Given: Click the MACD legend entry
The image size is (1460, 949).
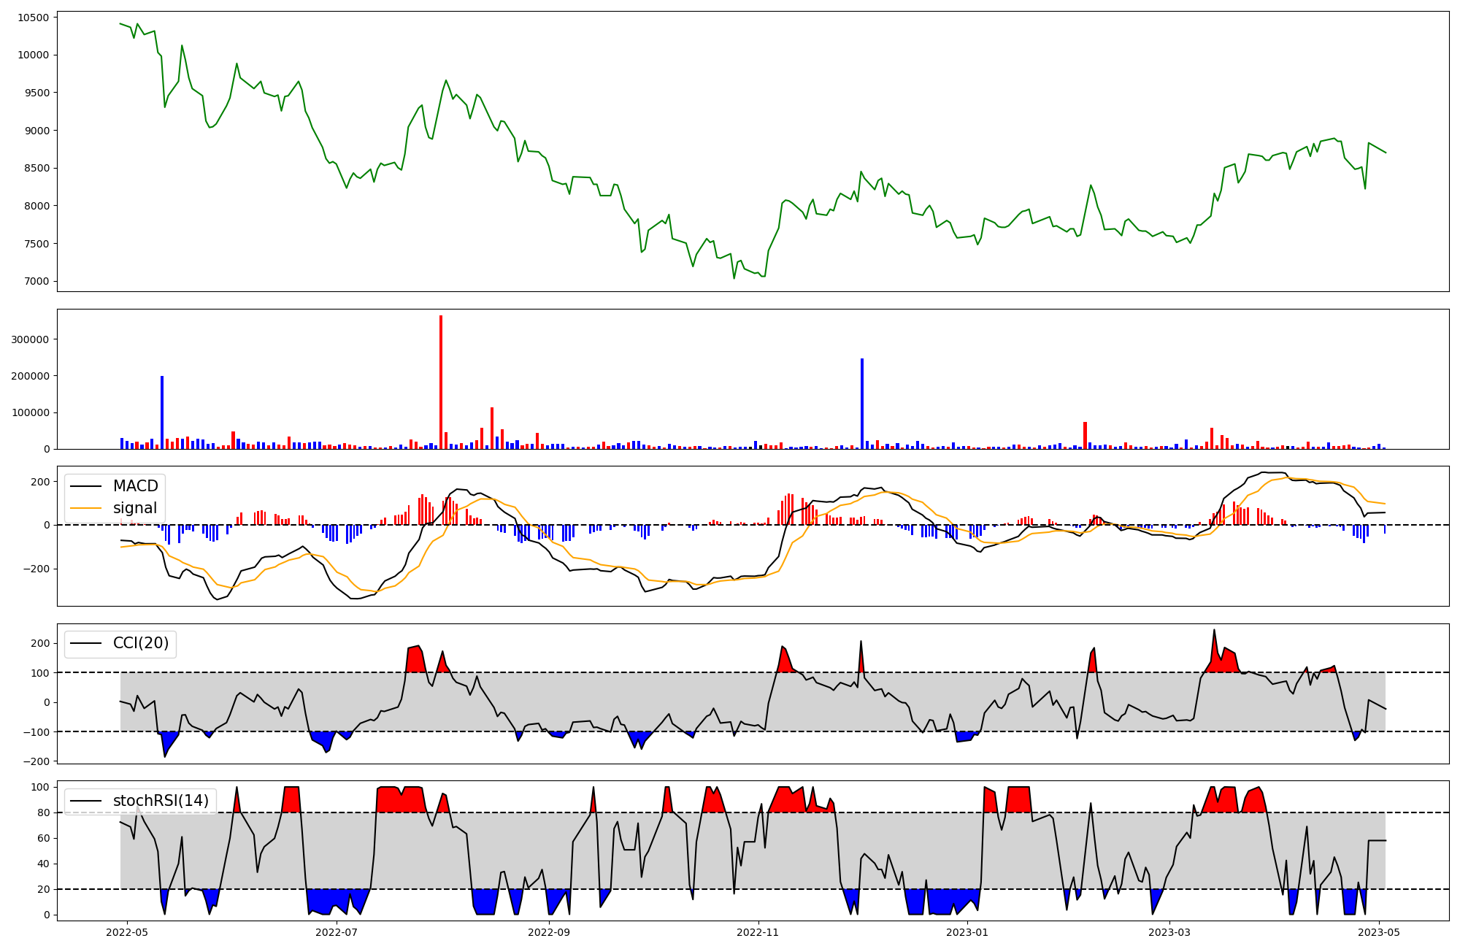Looking at the screenshot, I should coord(135,486).
